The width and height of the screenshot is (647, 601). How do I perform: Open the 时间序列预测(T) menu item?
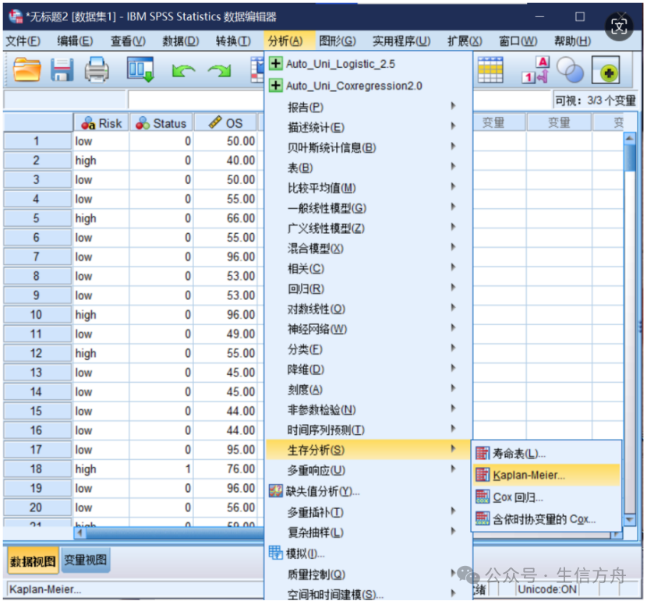[x=369, y=430]
